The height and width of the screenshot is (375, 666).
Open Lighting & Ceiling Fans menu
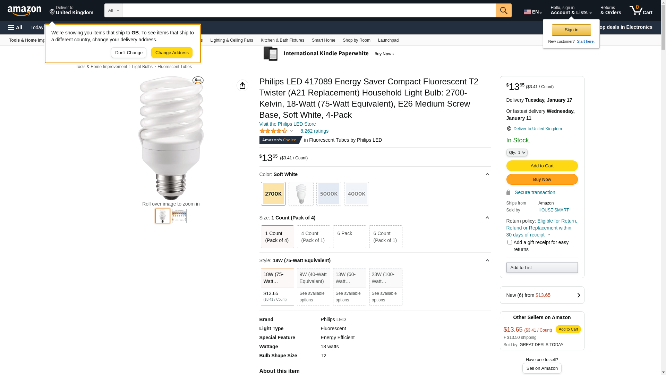click(x=231, y=40)
